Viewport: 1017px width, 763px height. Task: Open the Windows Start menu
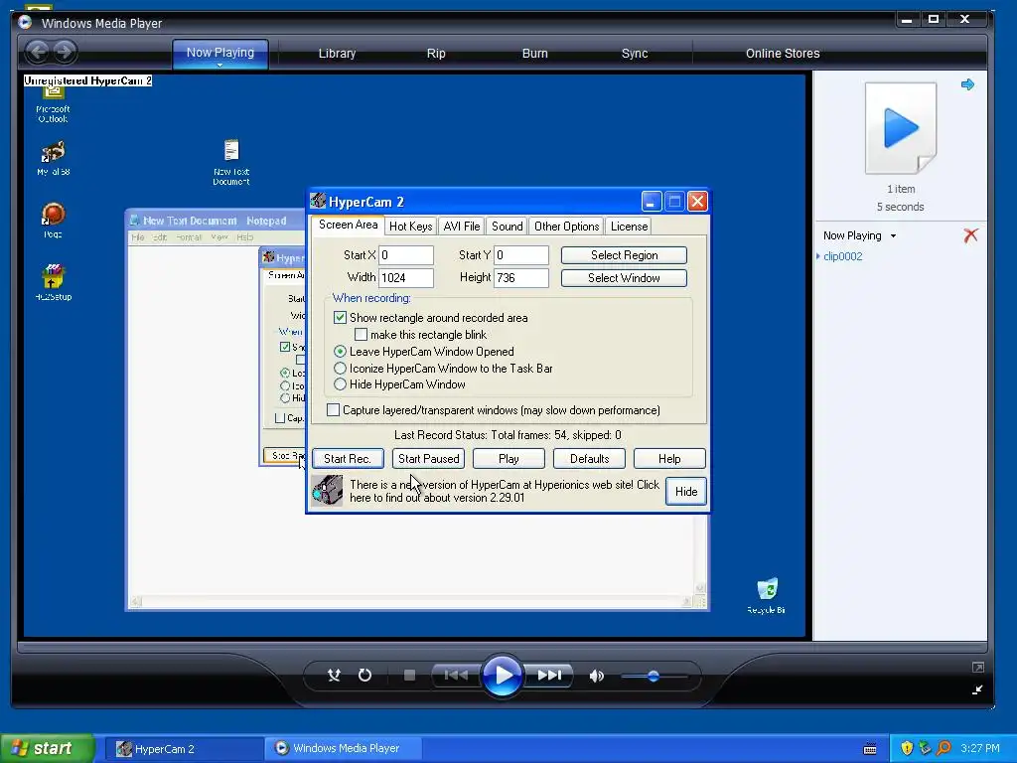tap(48, 748)
